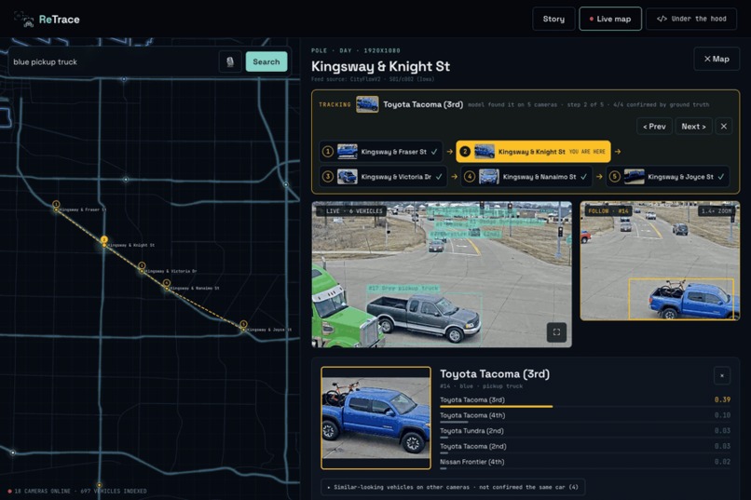Viewport: 751px width, 500px height.
Task: Dismiss tracking with the X beside Next
Action: (724, 127)
